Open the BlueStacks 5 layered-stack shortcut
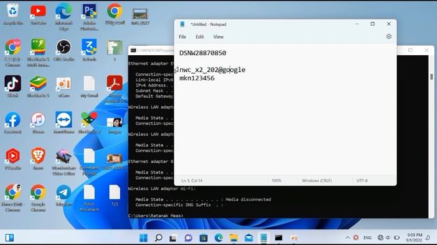The height and width of the screenshot is (245, 437). point(38,86)
